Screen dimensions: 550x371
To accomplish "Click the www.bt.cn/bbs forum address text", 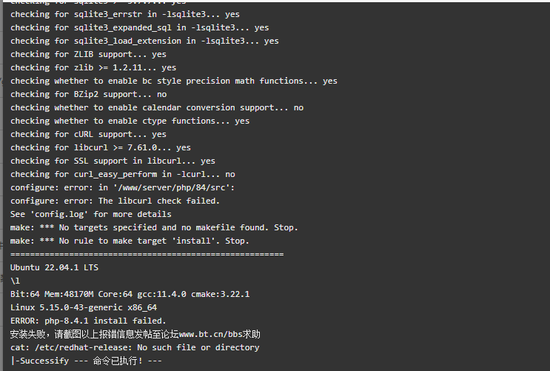I will [x=209, y=334].
